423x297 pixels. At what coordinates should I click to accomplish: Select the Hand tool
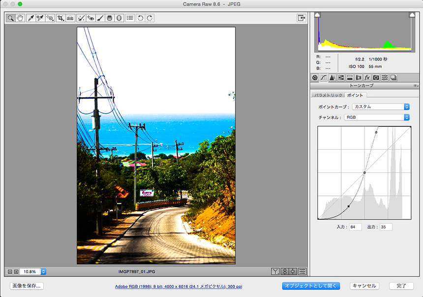pyautogui.click(x=20, y=18)
